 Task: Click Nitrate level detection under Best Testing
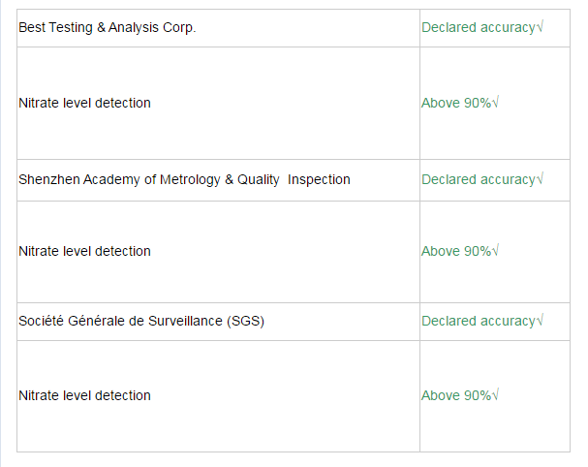tap(84, 103)
